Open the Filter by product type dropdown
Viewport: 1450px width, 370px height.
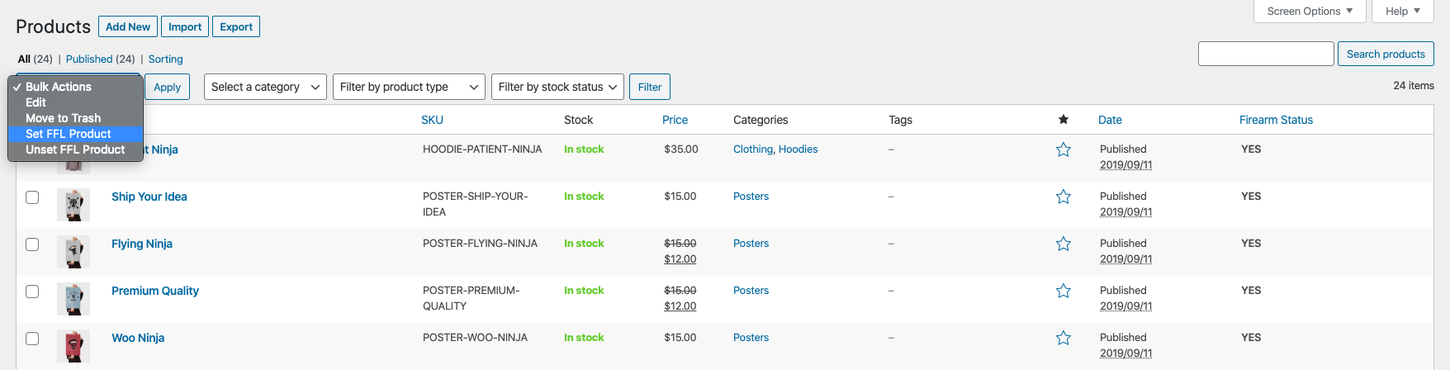point(410,87)
